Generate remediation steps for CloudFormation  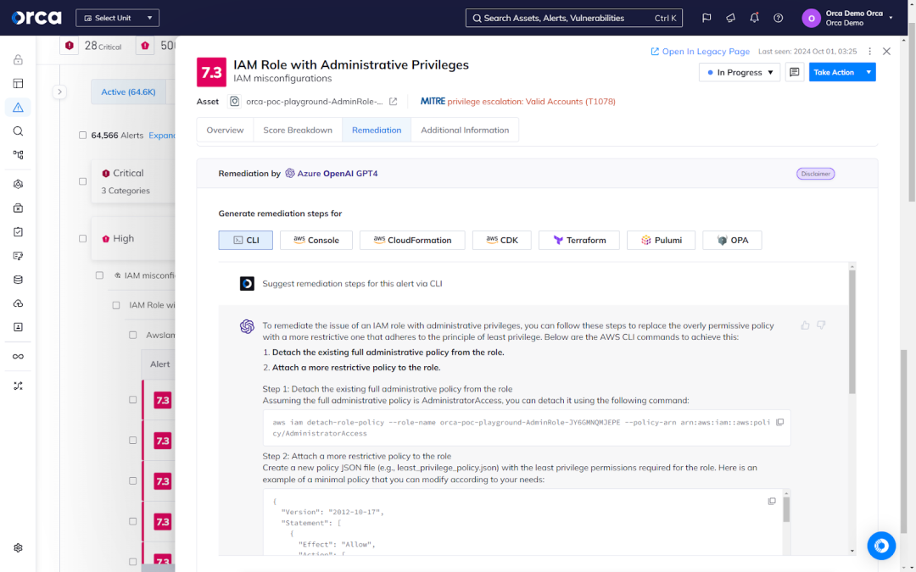click(412, 240)
